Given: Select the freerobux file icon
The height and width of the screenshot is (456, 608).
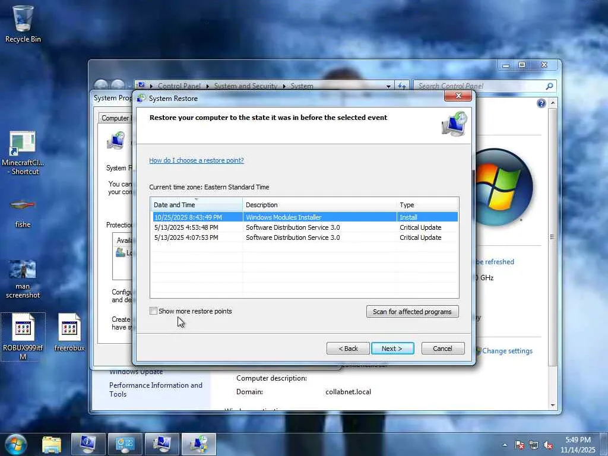Looking at the screenshot, I should point(69,332).
